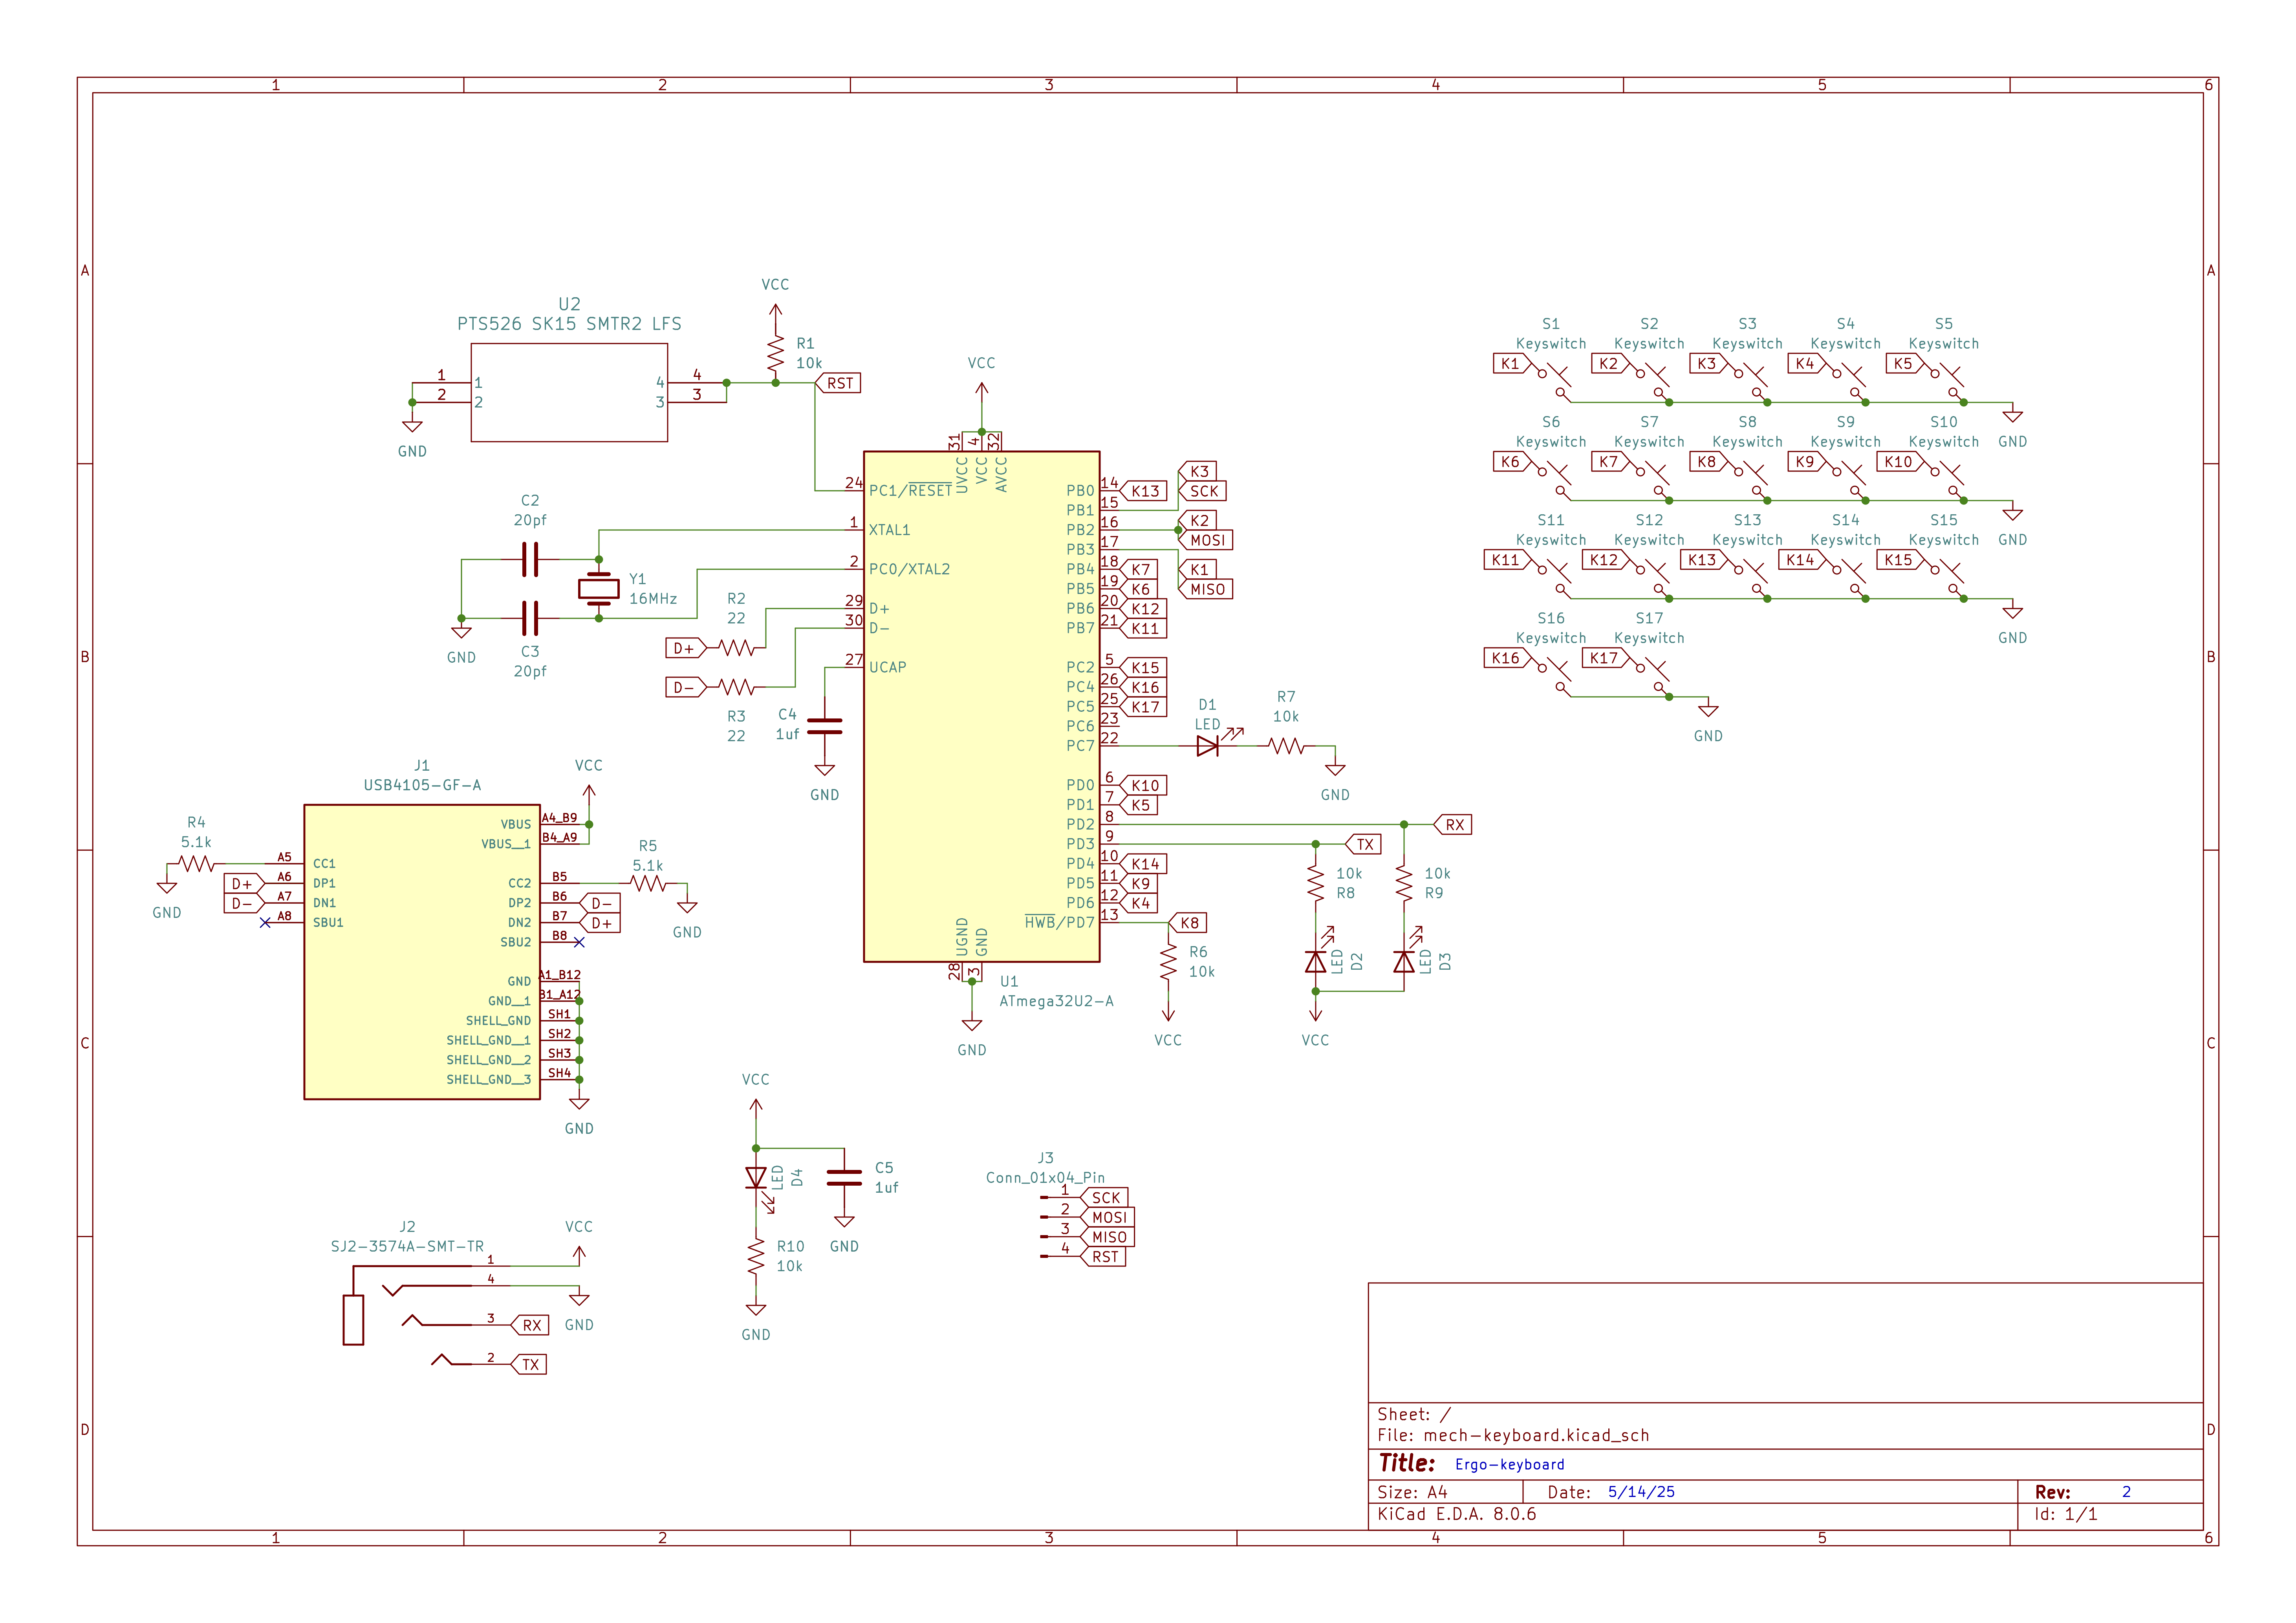This screenshot has width=2296, height=1623.
Task: Select the U2 pushbutton switch body
Action: click(x=569, y=393)
